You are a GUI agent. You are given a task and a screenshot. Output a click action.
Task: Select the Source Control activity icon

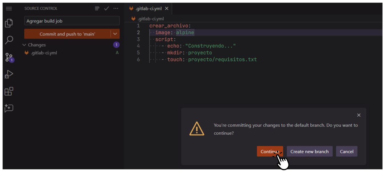point(9,57)
